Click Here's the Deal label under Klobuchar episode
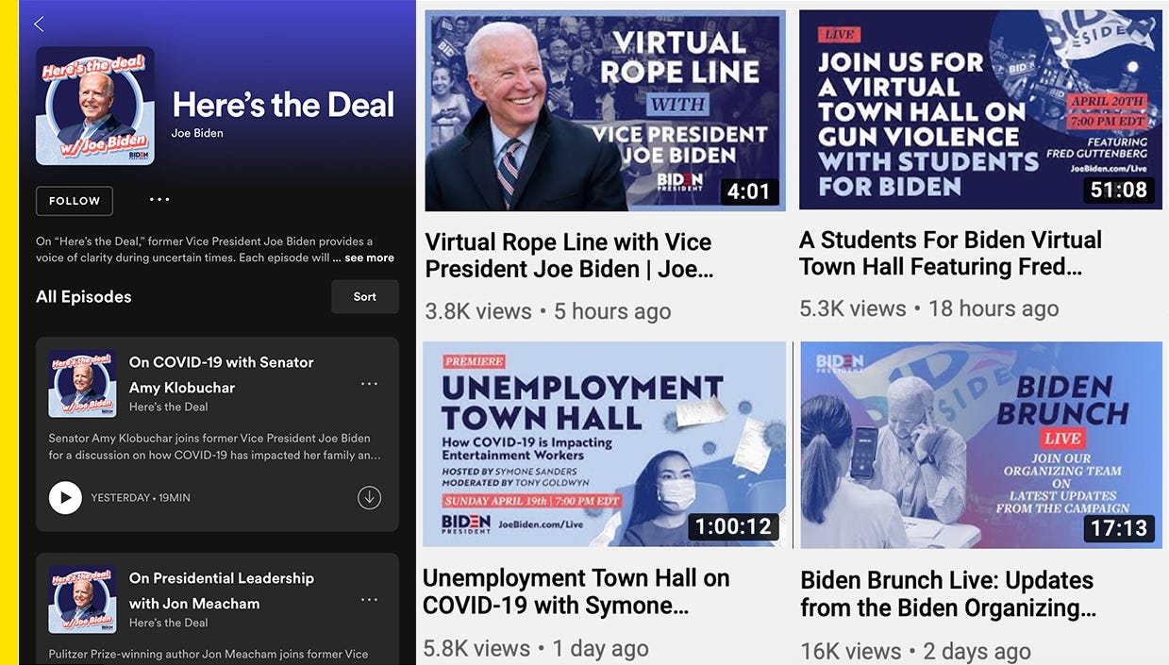This screenshot has height=665, width=1169. pyautogui.click(x=169, y=407)
